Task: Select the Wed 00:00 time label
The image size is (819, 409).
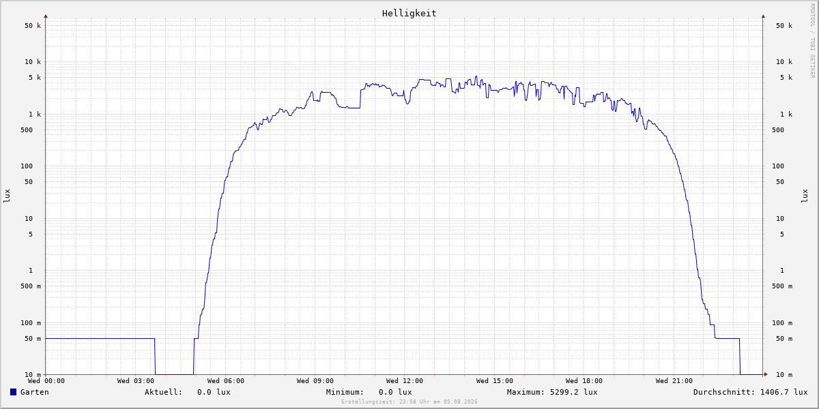Action: [x=46, y=381]
